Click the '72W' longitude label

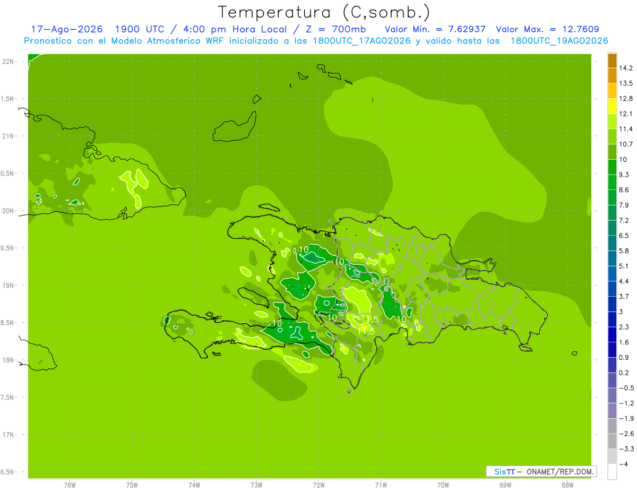coord(319,486)
